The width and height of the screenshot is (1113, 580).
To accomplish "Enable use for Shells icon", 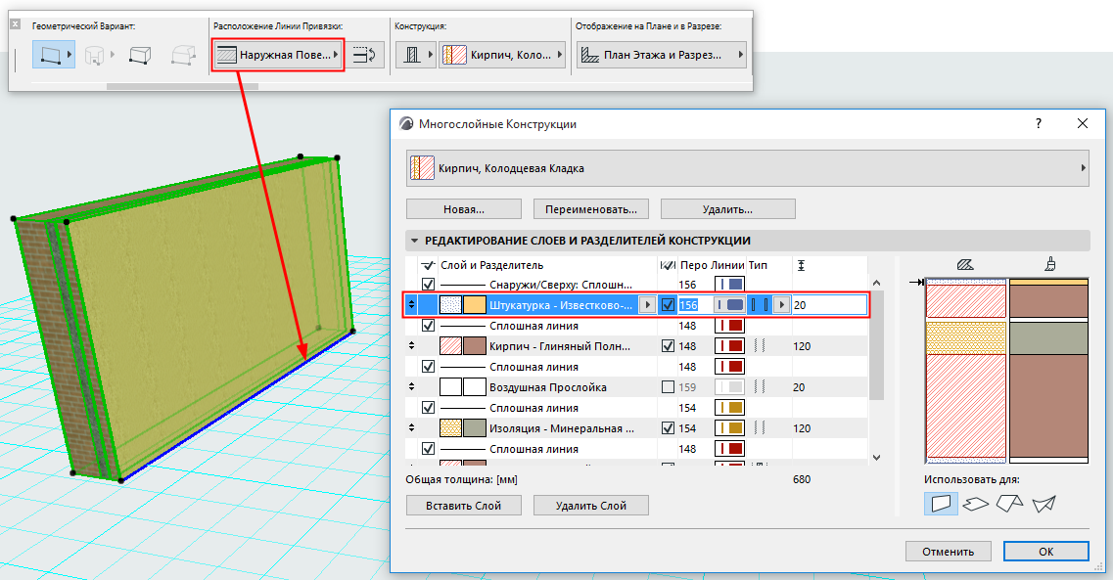I will [x=1043, y=504].
